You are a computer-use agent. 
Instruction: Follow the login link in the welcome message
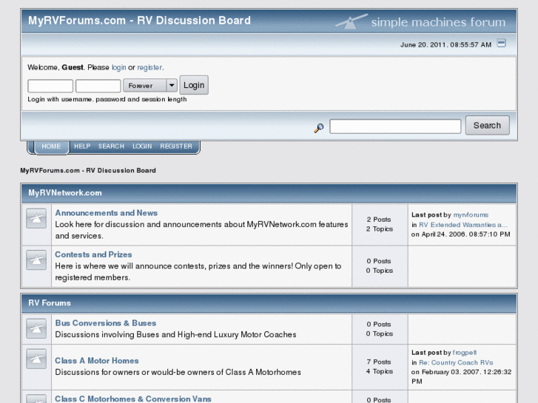pos(118,67)
